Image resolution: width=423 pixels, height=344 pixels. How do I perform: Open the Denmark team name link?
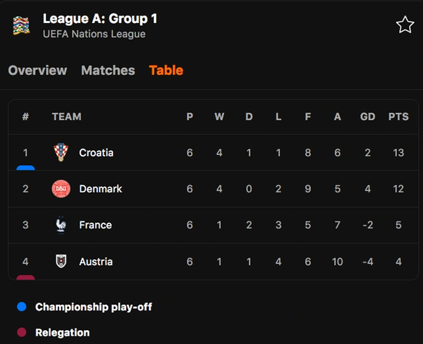click(101, 189)
